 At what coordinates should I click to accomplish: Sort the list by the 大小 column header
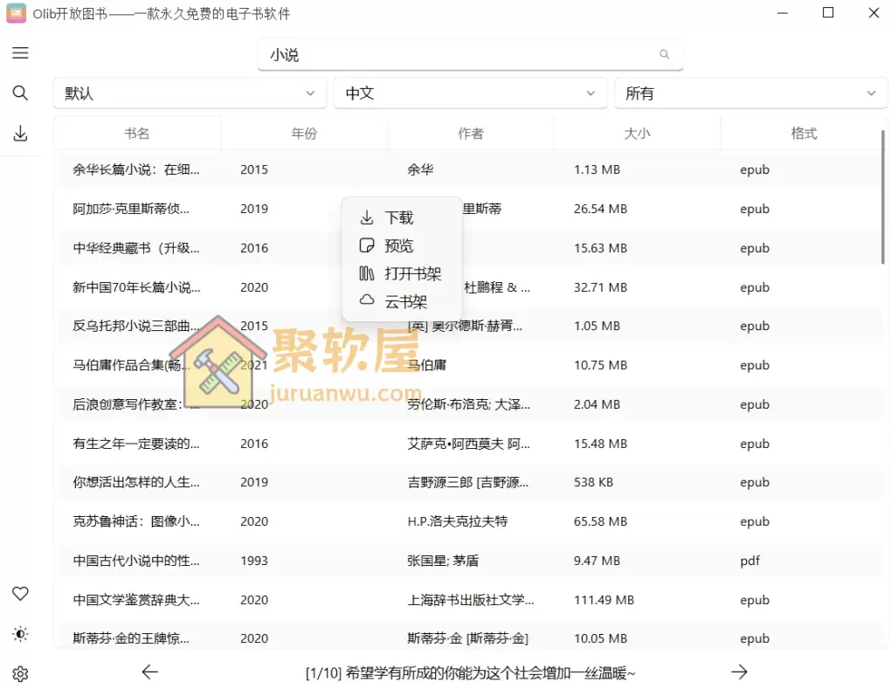(x=637, y=133)
